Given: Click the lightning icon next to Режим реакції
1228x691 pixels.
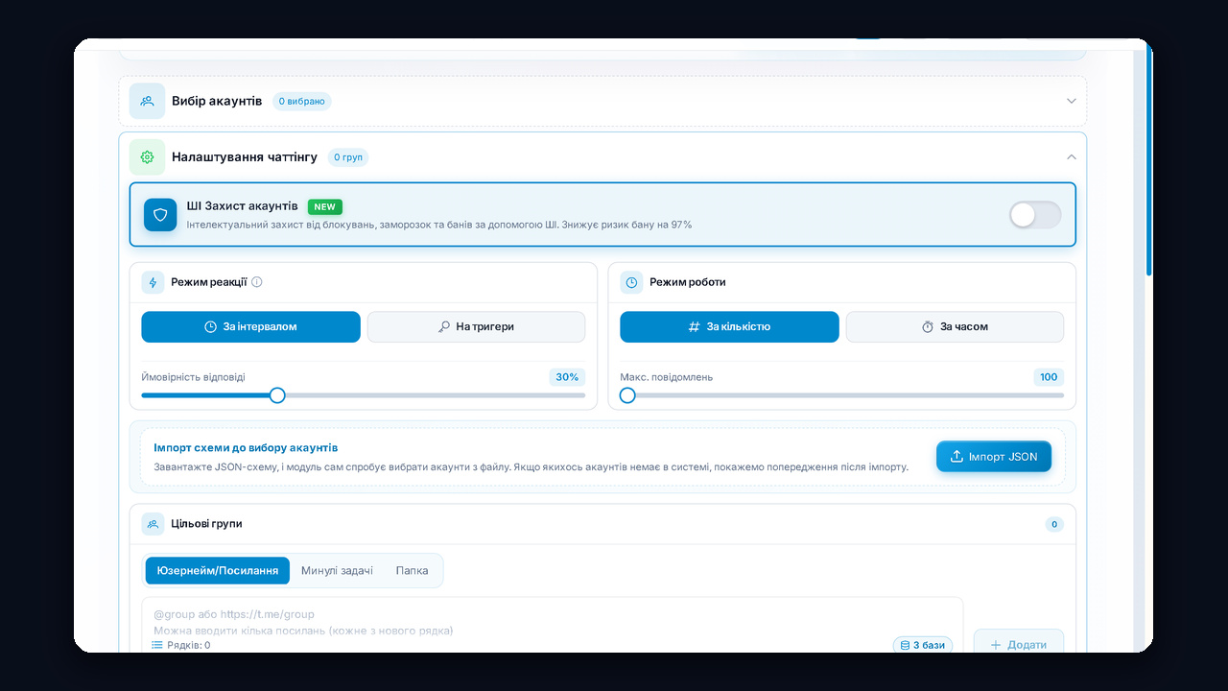Looking at the screenshot, I should click(x=153, y=282).
